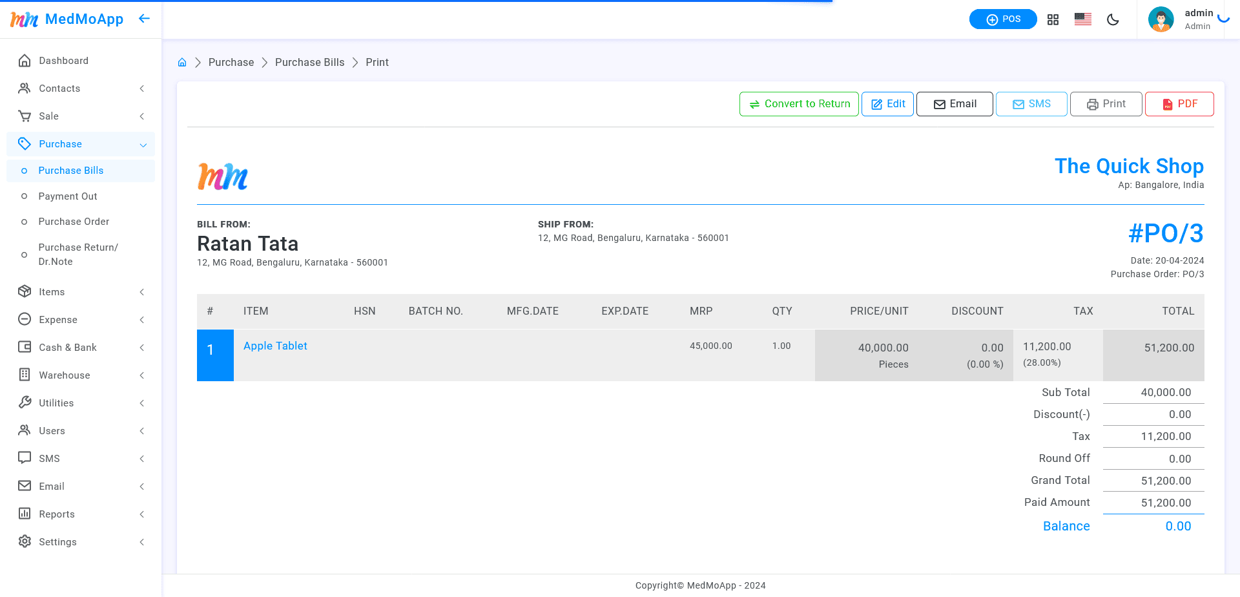
Task: Edit the purchase bill
Action: [887, 104]
